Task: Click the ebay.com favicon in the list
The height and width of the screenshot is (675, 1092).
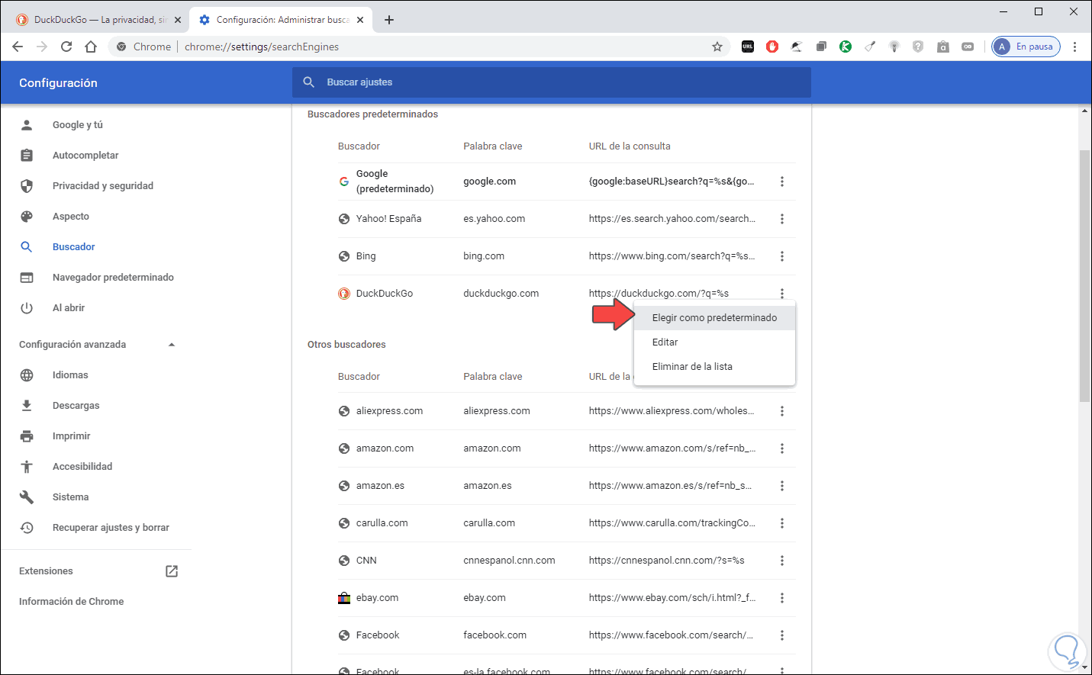Action: pos(344,598)
